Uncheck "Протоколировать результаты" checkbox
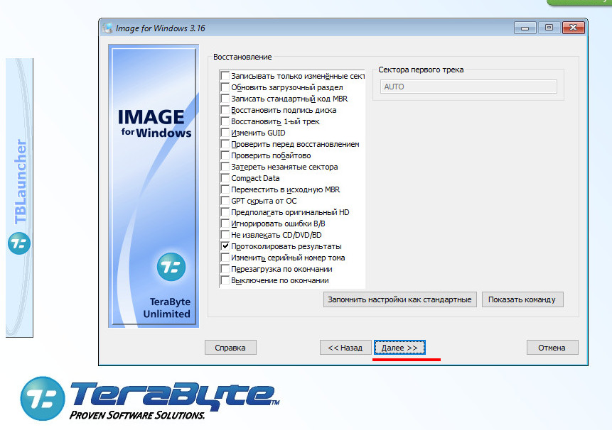The width and height of the screenshot is (612, 430). [225, 246]
